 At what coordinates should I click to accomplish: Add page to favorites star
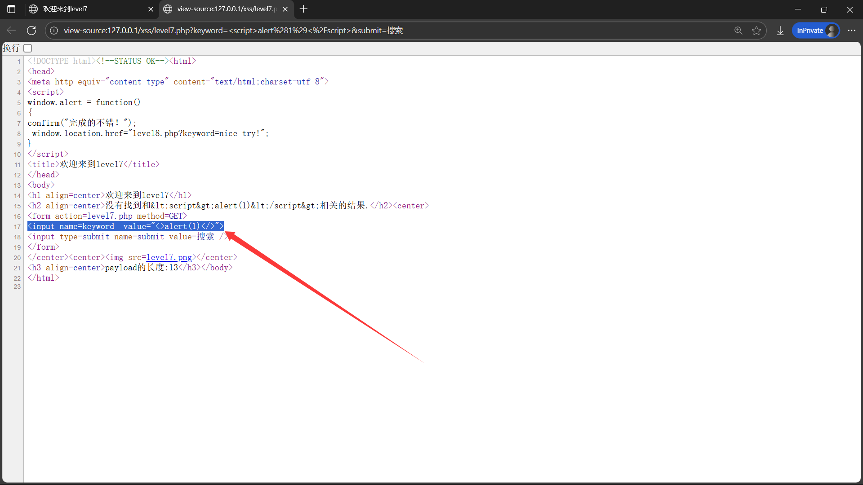coord(756,31)
